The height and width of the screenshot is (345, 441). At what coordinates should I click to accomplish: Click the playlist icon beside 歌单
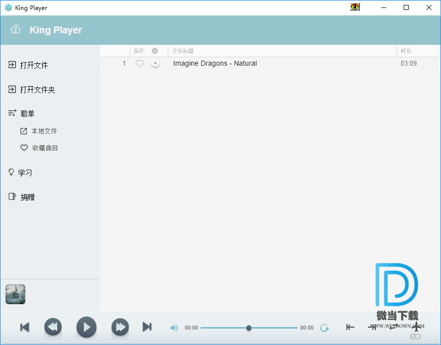click(12, 113)
